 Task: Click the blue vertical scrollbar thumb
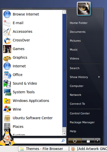click(64, 70)
